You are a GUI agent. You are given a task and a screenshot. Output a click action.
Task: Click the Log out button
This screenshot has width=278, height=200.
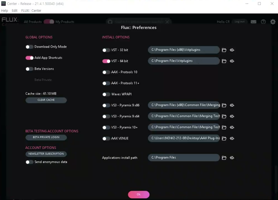(x=239, y=22)
